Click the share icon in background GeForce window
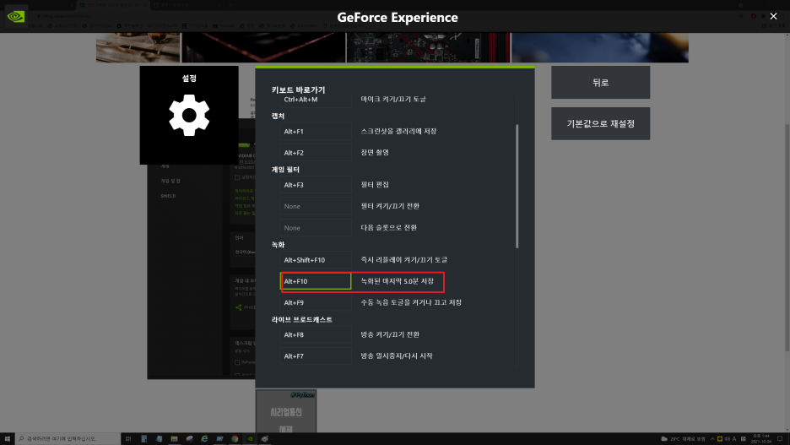 tap(238, 307)
